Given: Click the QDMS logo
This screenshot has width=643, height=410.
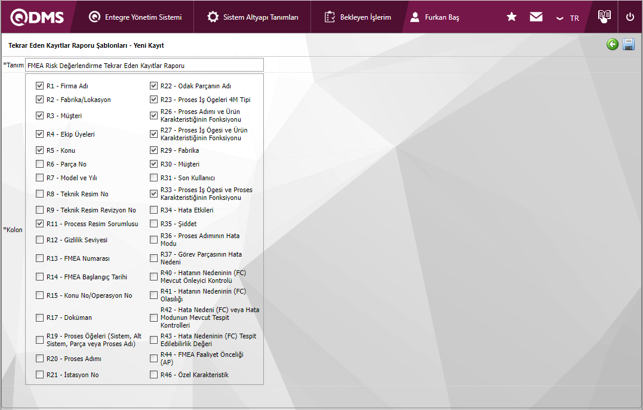Looking at the screenshot, I should [x=37, y=17].
